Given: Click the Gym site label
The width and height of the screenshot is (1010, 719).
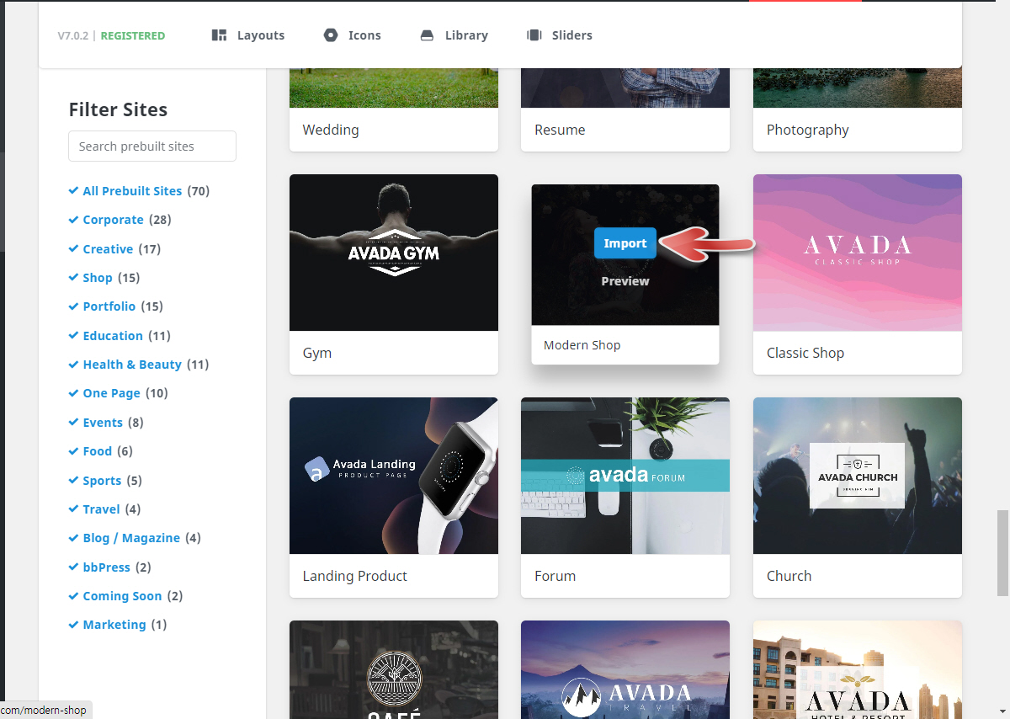Looking at the screenshot, I should [317, 353].
